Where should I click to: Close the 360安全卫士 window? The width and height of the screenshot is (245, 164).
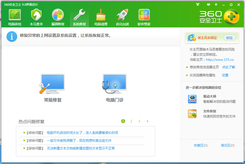239,5
